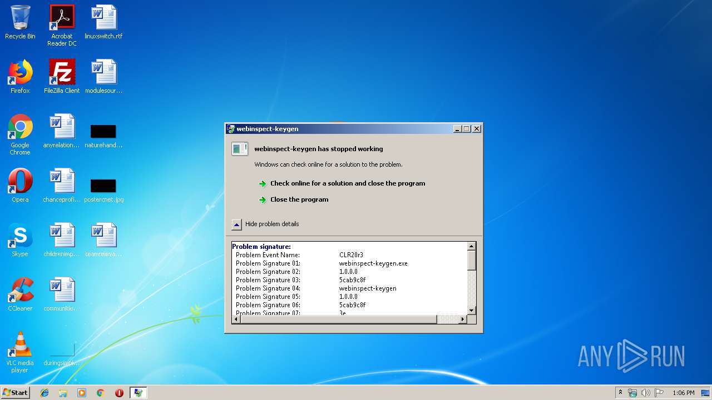The height and width of the screenshot is (400, 712).
Task: Click 'Problem Signature 04:' label
Action: tap(268, 288)
